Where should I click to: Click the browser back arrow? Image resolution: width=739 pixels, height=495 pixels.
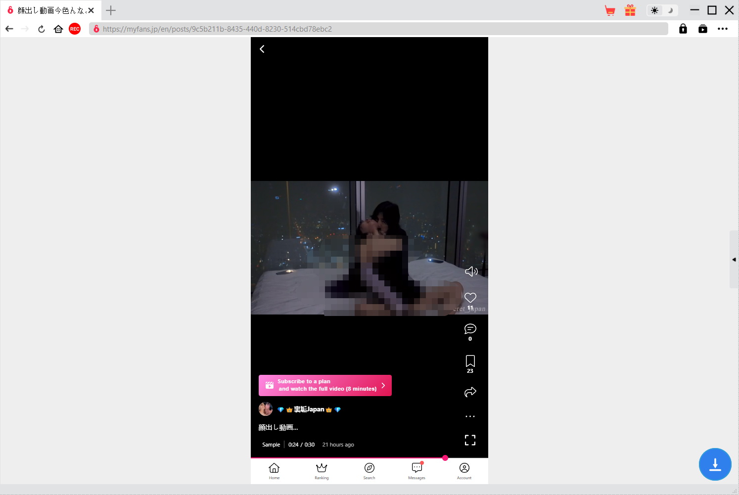(x=9, y=29)
